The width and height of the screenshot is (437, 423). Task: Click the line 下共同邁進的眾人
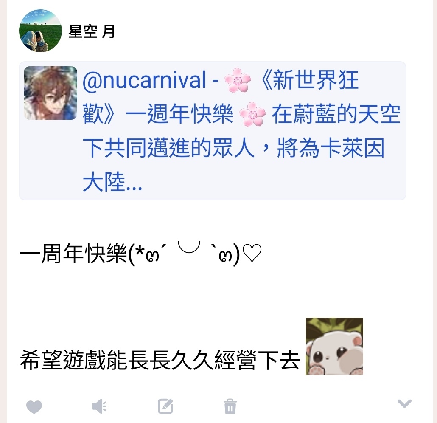click(x=168, y=148)
